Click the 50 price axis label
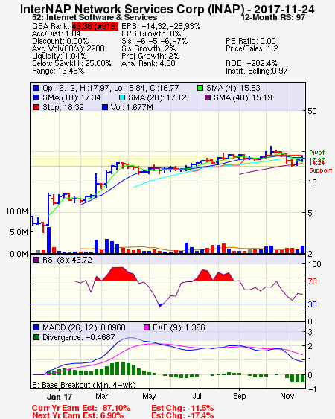Viewport: 335px width, 419px height. 312,111
